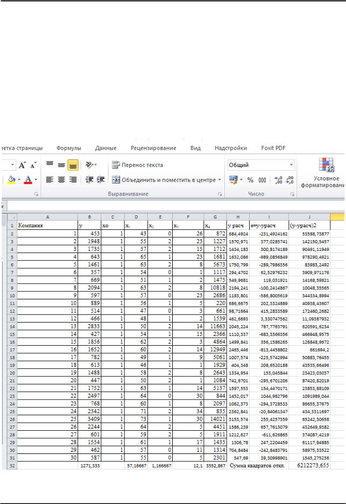
Task: Select total cell 6212273,655
Action: pos(309,465)
